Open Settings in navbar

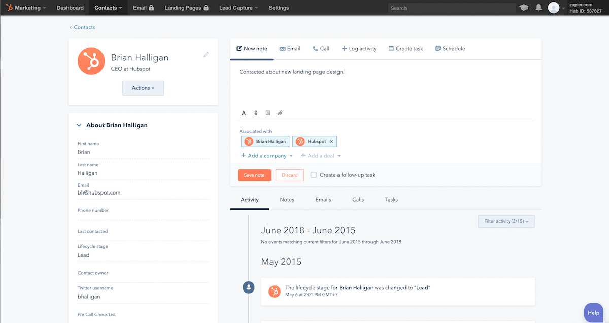pyautogui.click(x=279, y=8)
